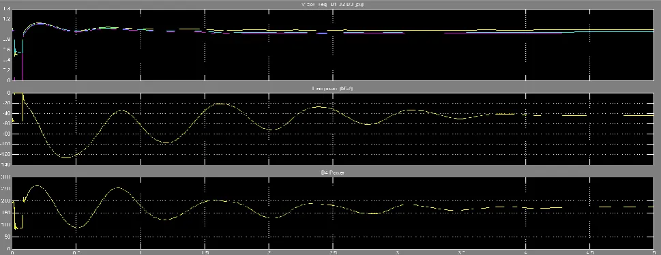This screenshot has width=661, height=255.
Task: Click the line power (MW) plot title
Action: [332, 89]
